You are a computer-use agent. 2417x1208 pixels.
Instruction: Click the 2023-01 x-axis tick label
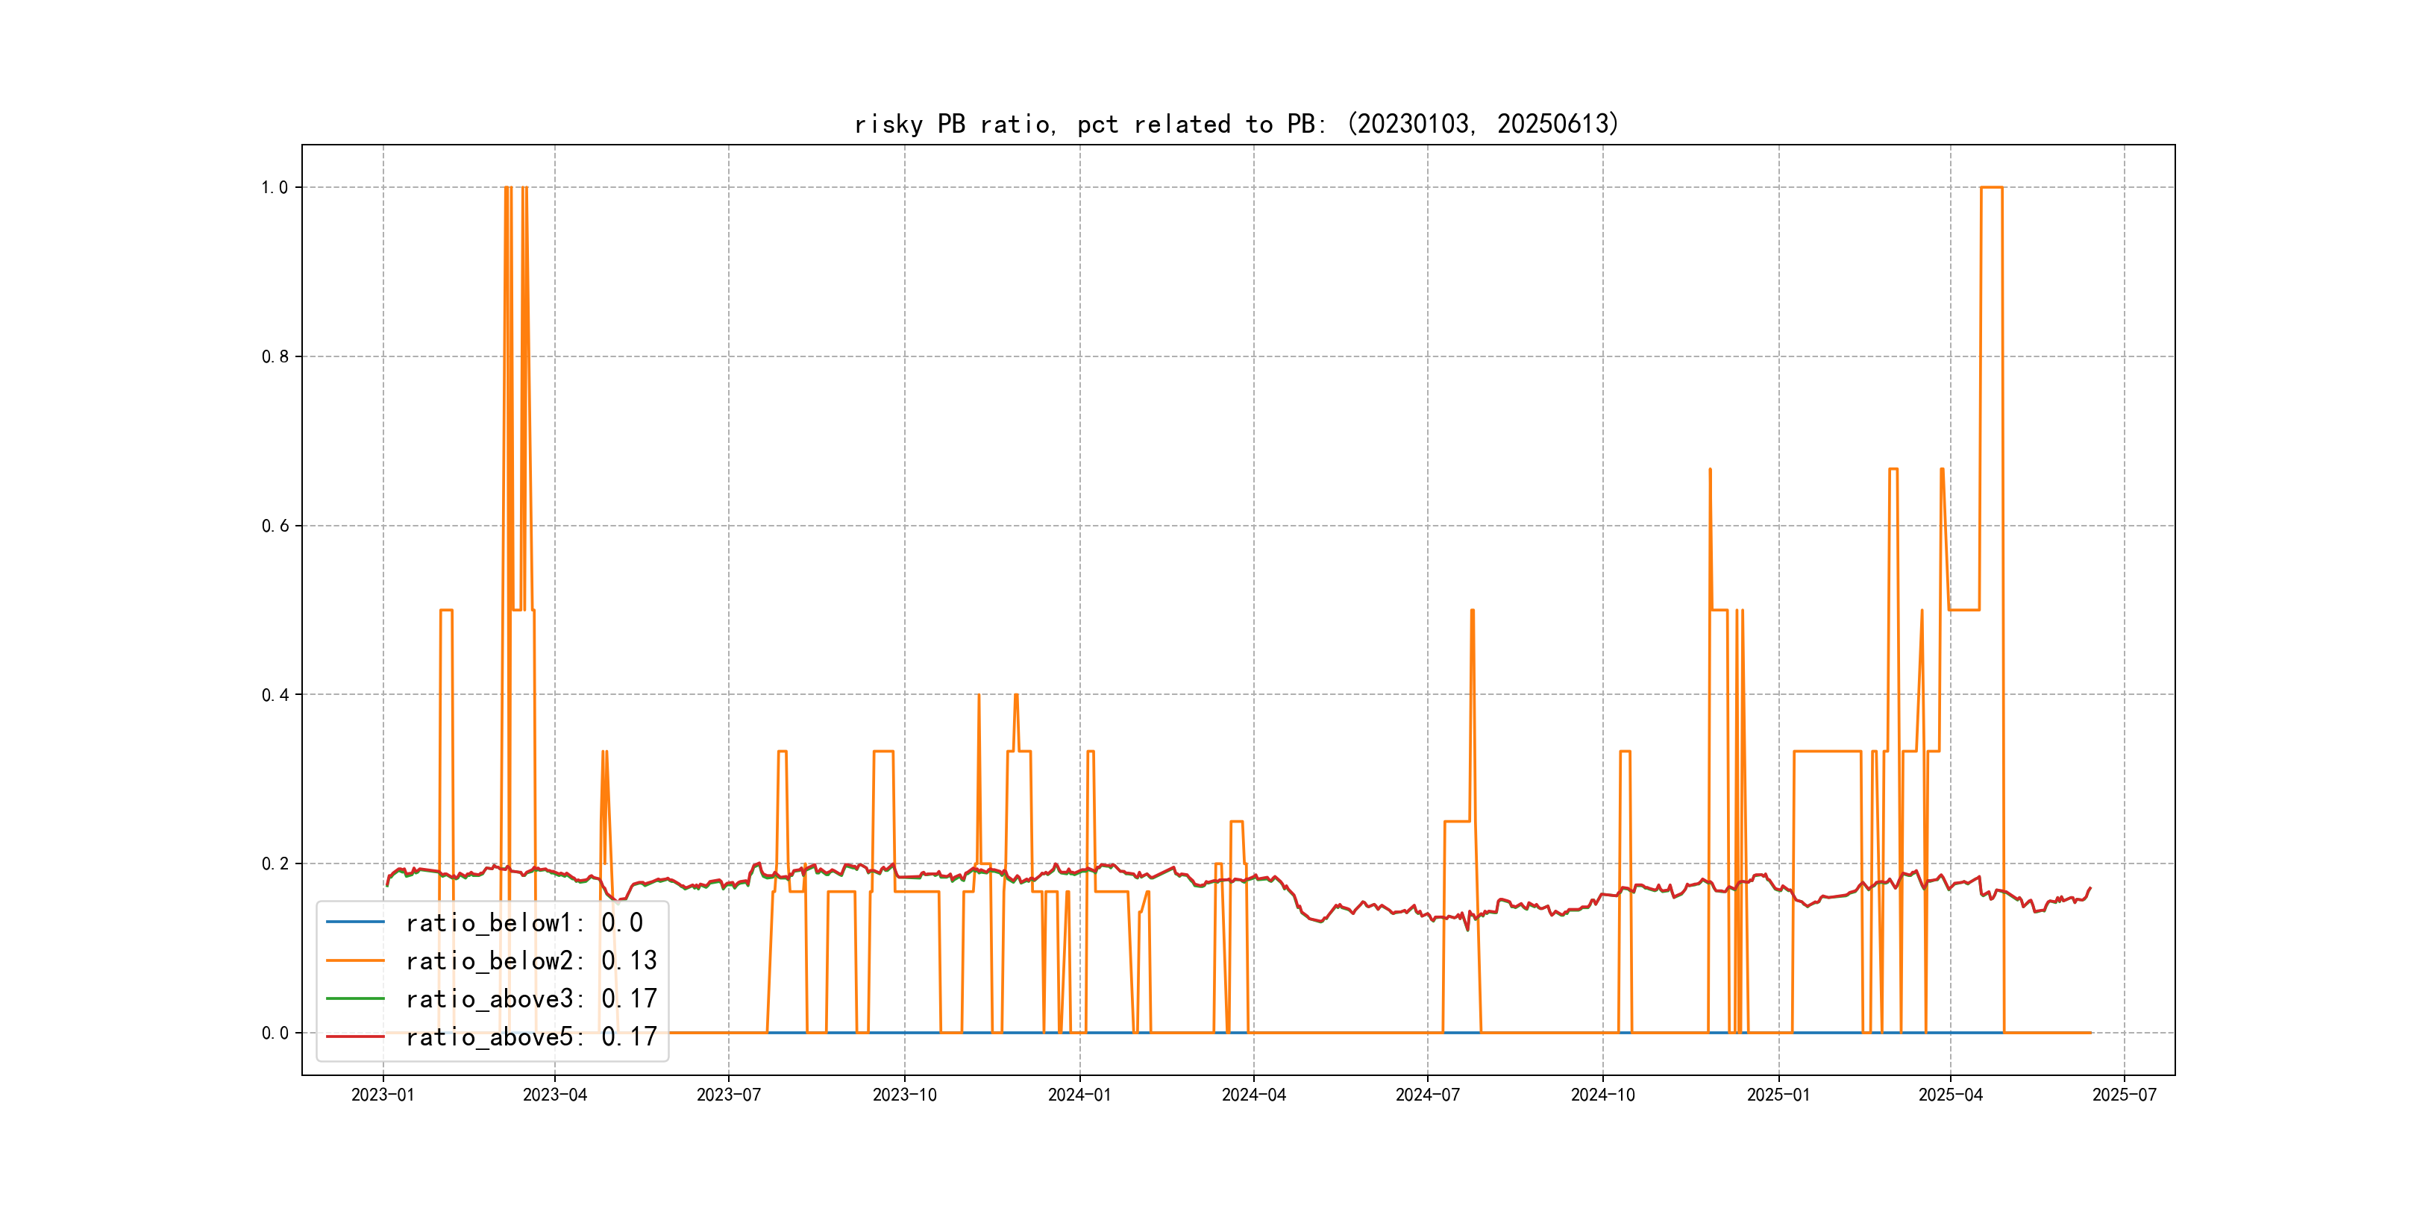(x=383, y=1095)
